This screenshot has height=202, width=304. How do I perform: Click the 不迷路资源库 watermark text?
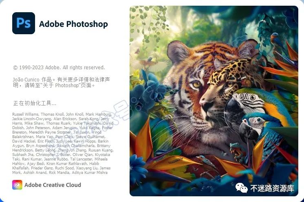pyautogui.click(x=272, y=188)
